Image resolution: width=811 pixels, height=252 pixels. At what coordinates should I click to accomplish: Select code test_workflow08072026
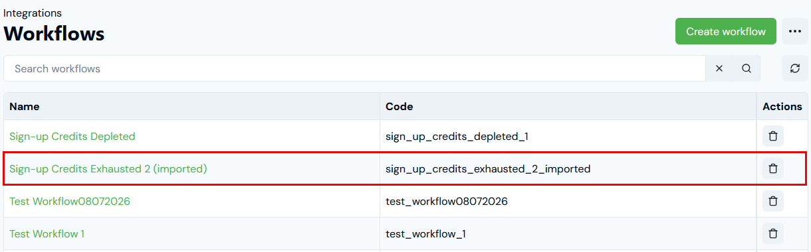[447, 201]
